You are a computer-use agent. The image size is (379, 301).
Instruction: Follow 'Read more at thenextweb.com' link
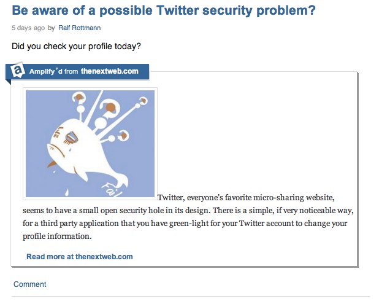[80, 257]
